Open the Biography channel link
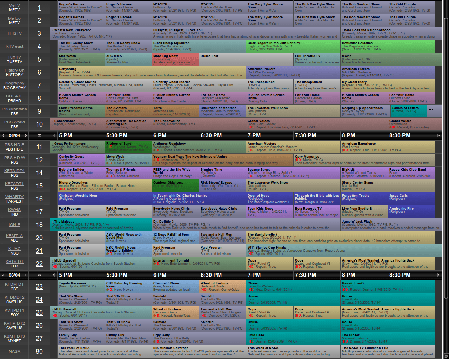 point(14,83)
